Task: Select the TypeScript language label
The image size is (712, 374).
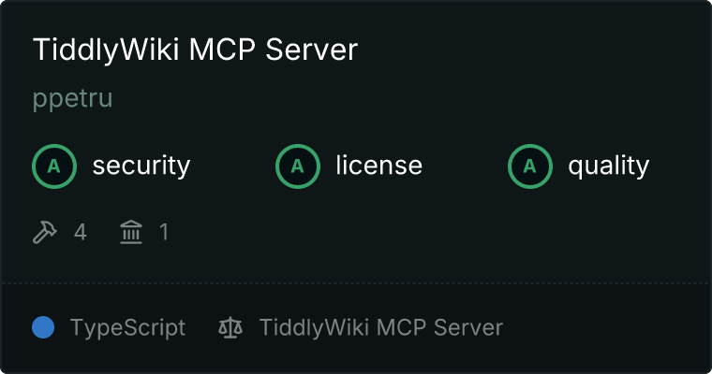Action: (127, 327)
